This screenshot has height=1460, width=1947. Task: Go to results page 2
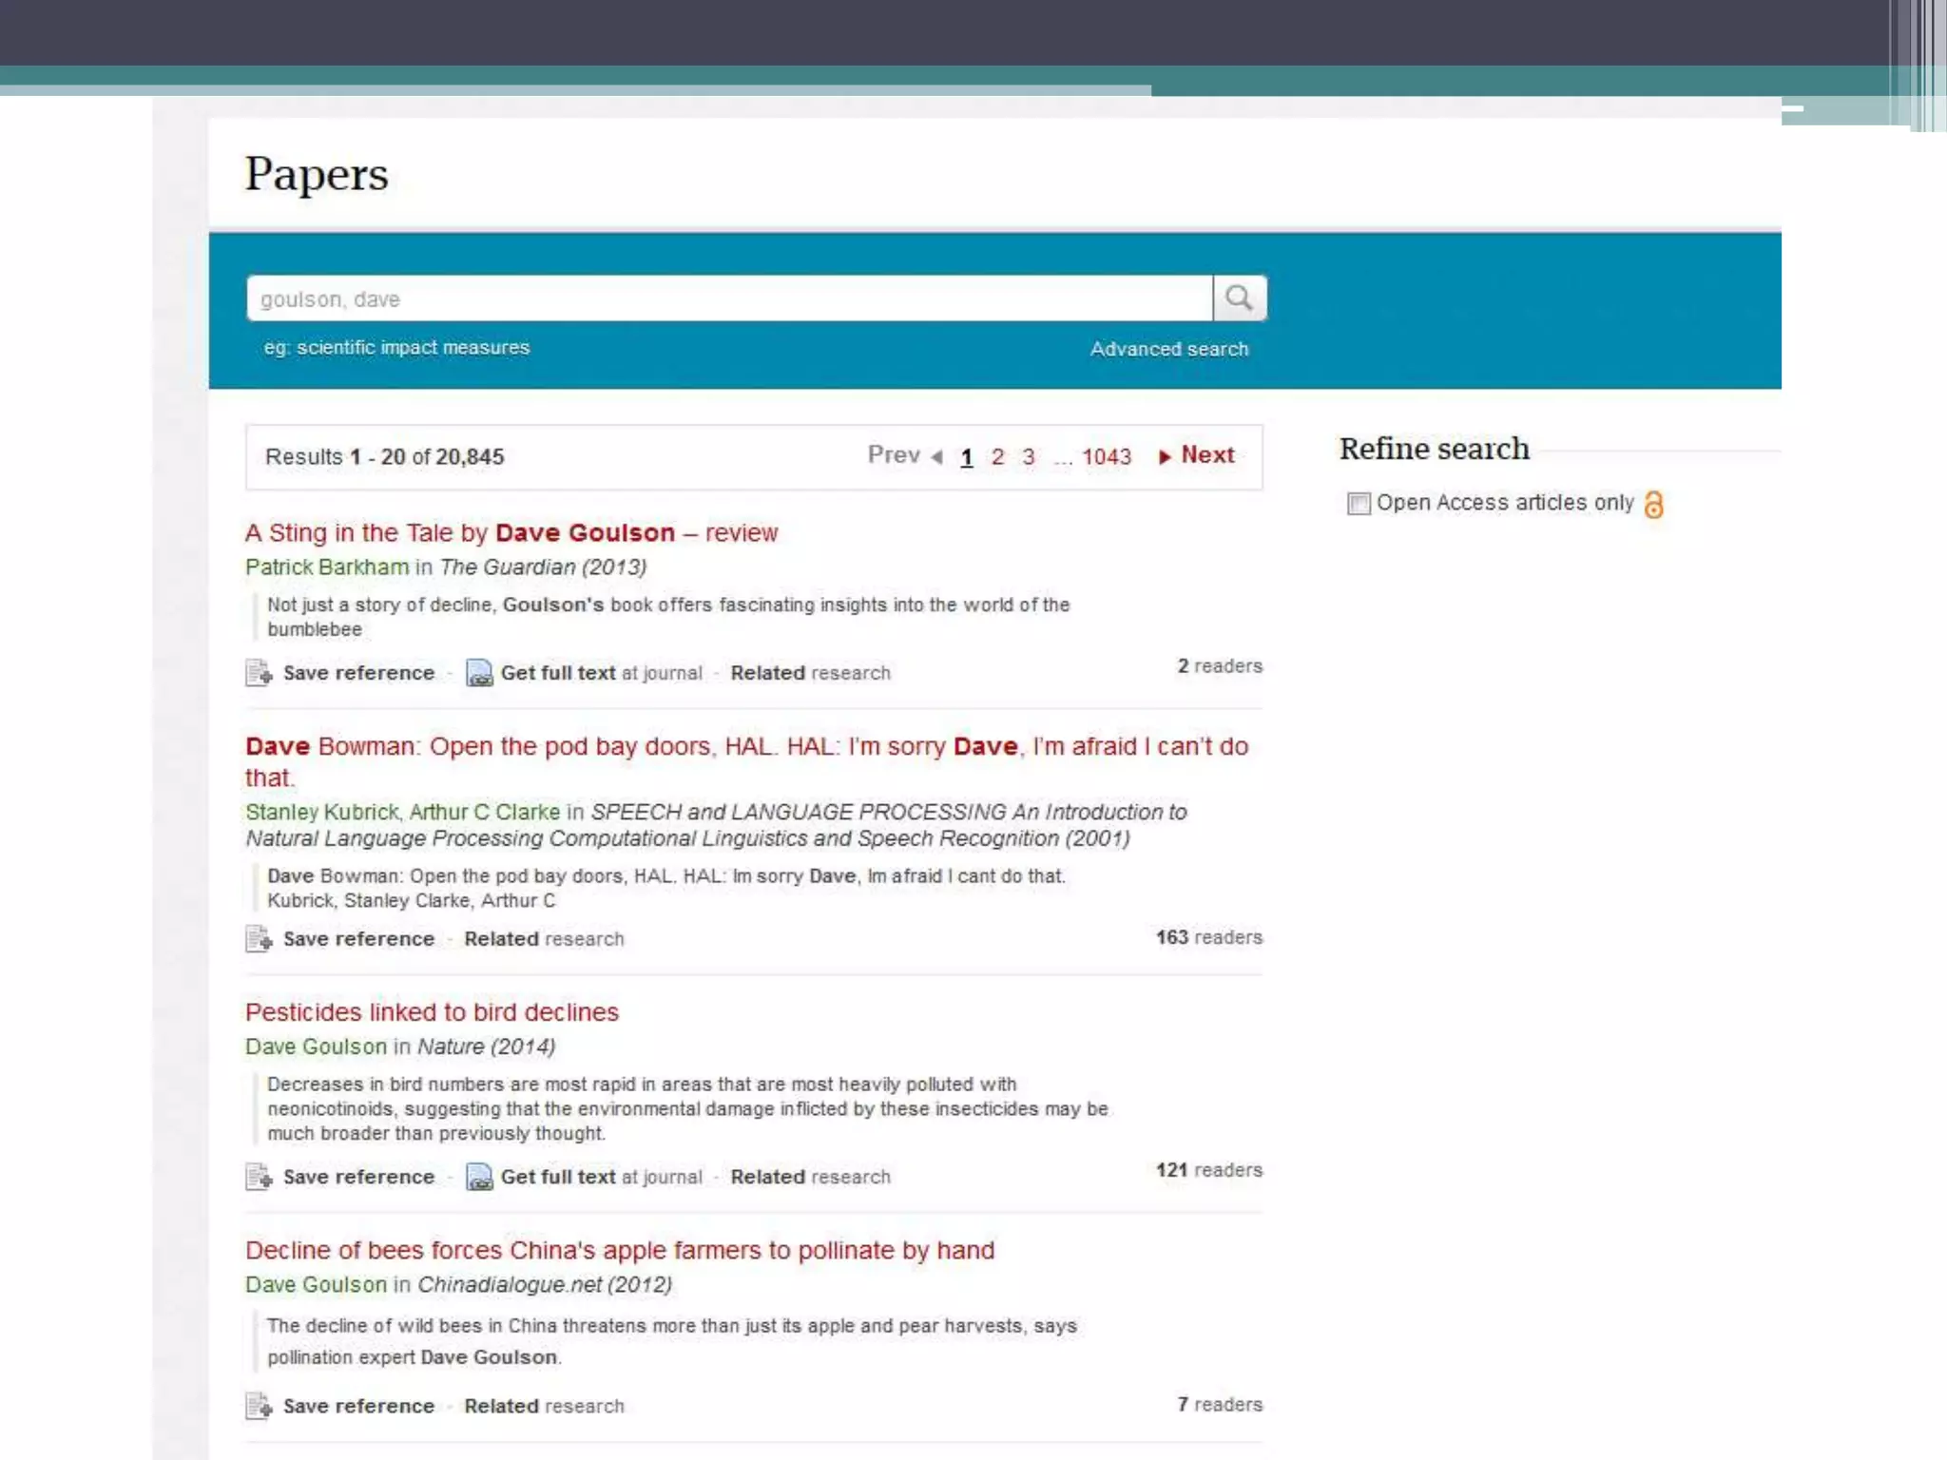click(997, 457)
